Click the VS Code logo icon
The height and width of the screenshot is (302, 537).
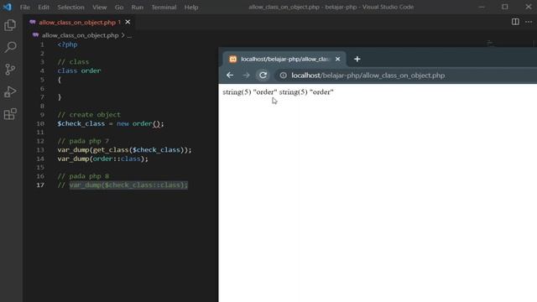coord(8,7)
